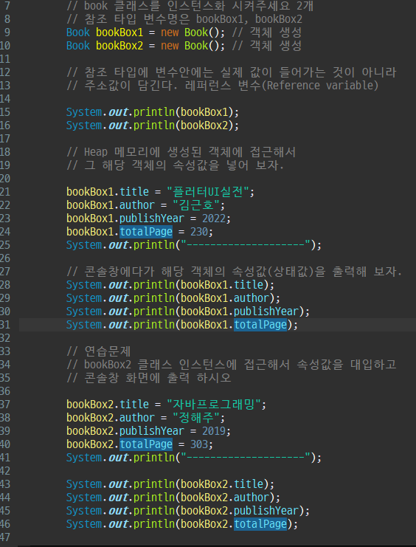416x547 pixels.
Task: Click bookBox1.title inside println on line 28
Action: (x=222, y=285)
